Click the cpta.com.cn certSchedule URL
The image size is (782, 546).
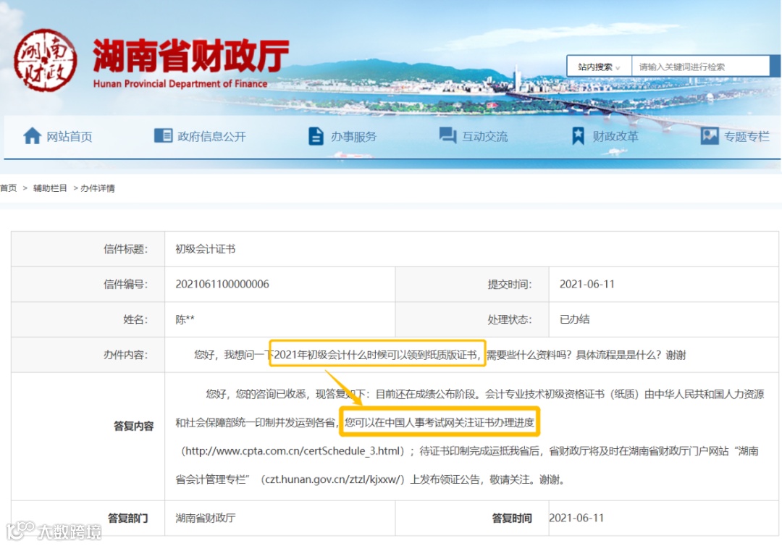(294, 450)
